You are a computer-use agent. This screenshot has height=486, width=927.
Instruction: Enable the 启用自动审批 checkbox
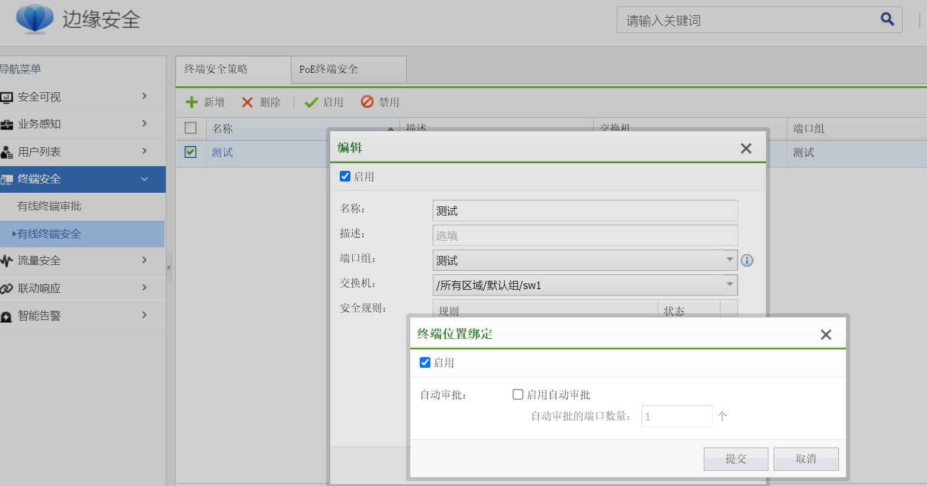[x=518, y=394]
